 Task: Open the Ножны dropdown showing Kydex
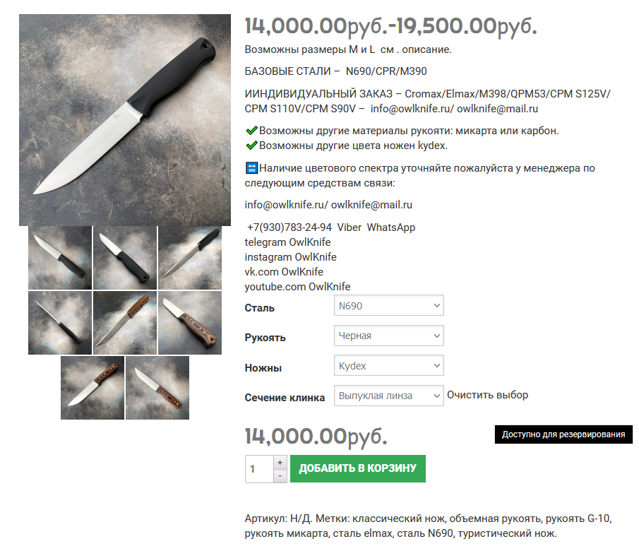(389, 365)
